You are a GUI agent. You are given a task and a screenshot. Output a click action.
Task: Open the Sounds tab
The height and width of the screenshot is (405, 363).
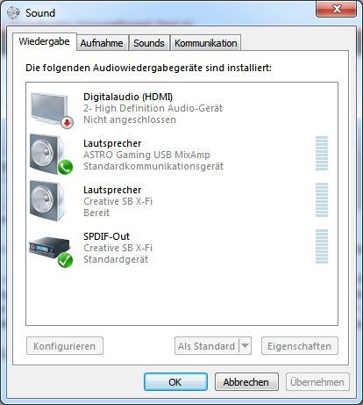coord(149,43)
